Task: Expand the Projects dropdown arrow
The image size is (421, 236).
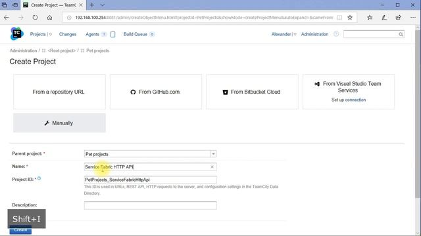Action: (x=50, y=35)
